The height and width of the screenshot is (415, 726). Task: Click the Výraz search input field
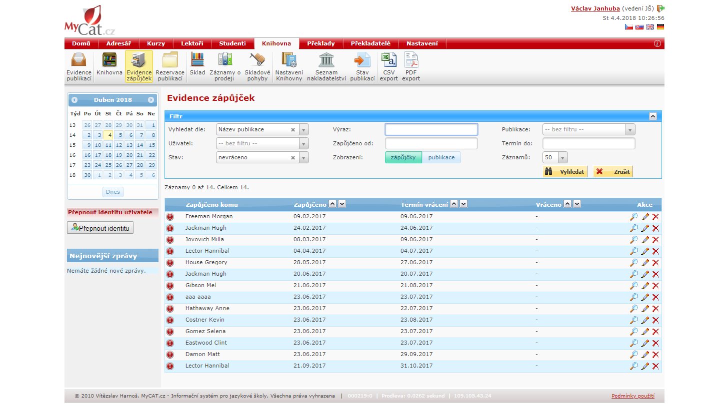point(431,129)
